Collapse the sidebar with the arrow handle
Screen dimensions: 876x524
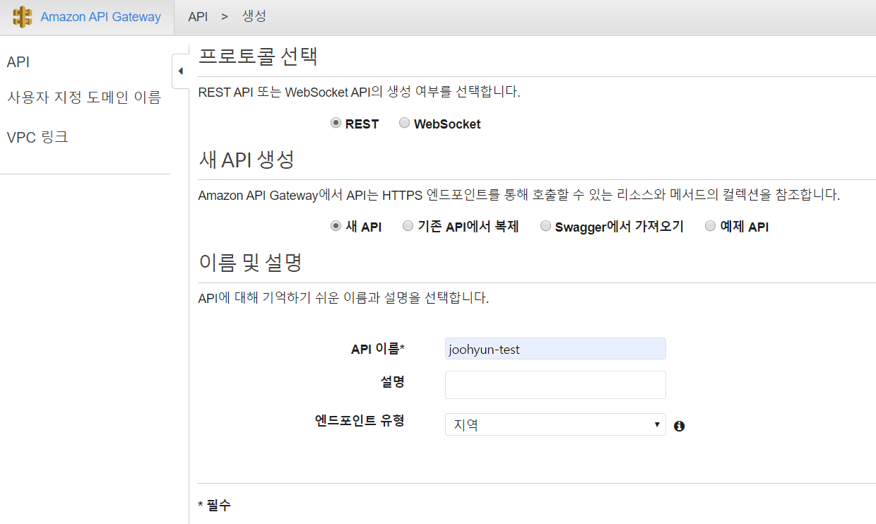tap(180, 71)
